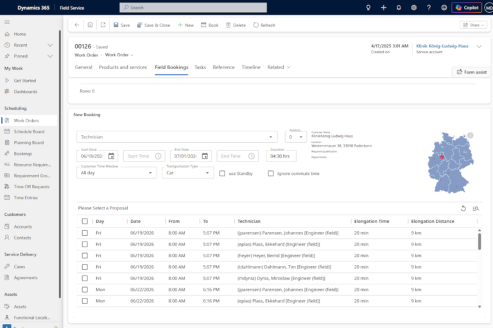
Task: Go to Home in the sidebar
Action: tap(19, 34)
